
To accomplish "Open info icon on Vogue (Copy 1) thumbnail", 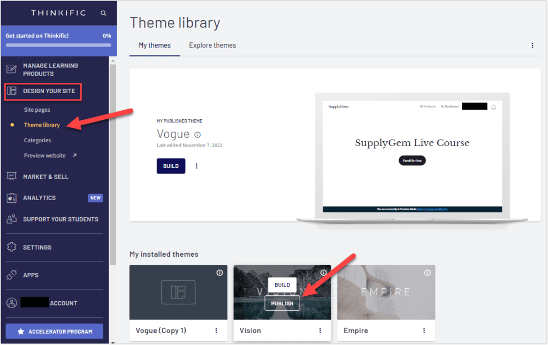I will [x=219, y=273].
